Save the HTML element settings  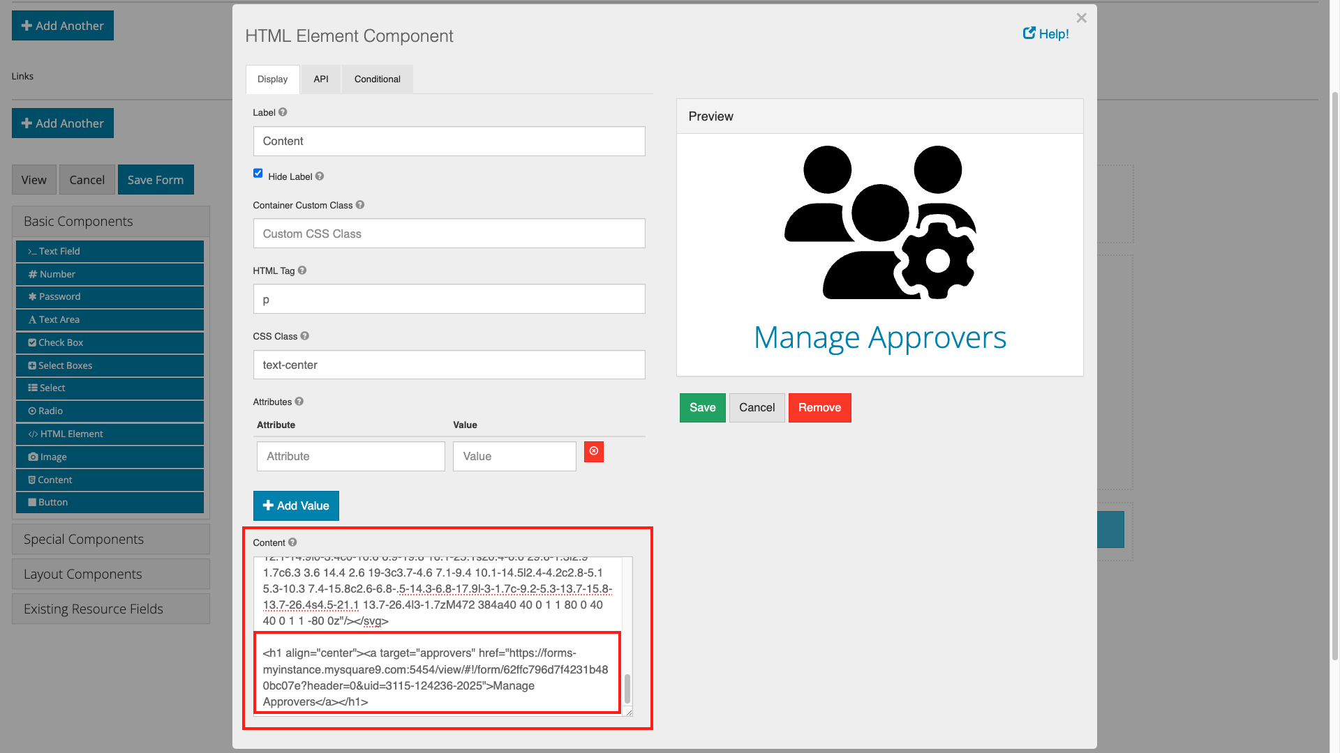pyautogui.click(x=702, y=407)
